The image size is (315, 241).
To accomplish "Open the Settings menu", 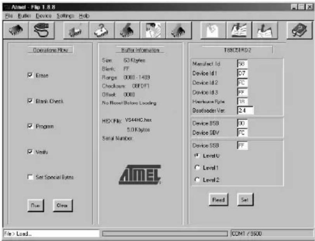I will pos(65,16).
